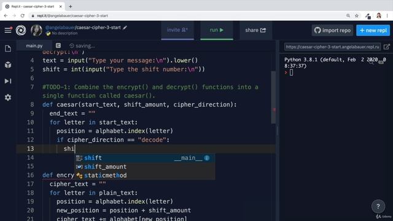Open browser zoom magnifier icon
Viewport: 393px width, 221px height.
click(348, 16)
